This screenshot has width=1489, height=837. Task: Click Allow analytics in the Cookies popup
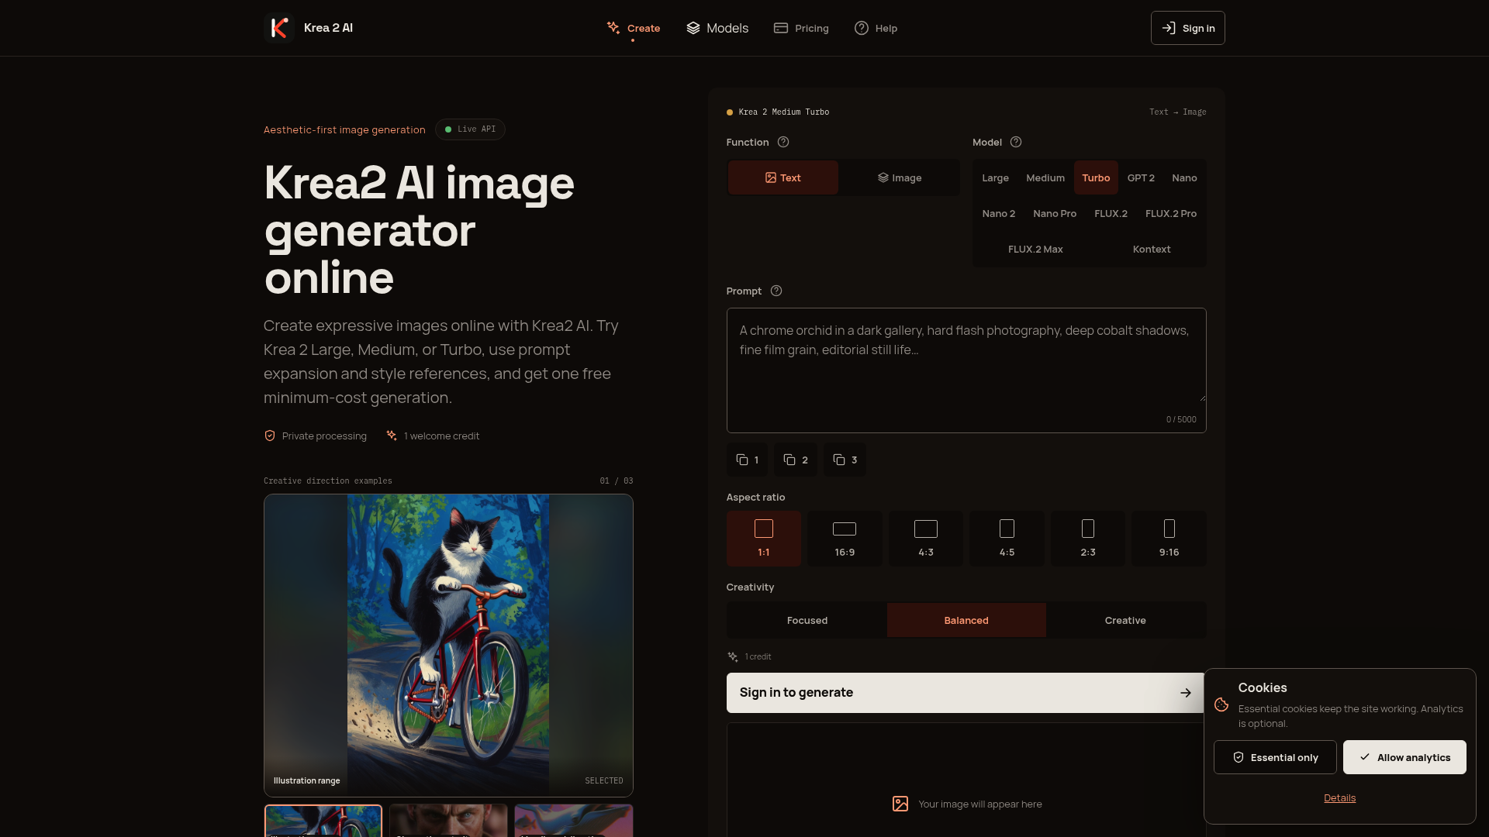1404,757
